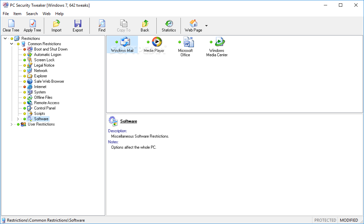Toggle the red Boot and Shut Down dot
This screenshot has width=364, height=224.
24,49
